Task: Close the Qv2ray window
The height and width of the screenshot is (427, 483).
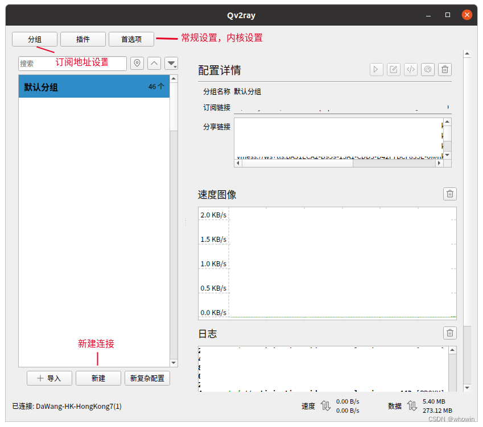Action: [467, 15]
